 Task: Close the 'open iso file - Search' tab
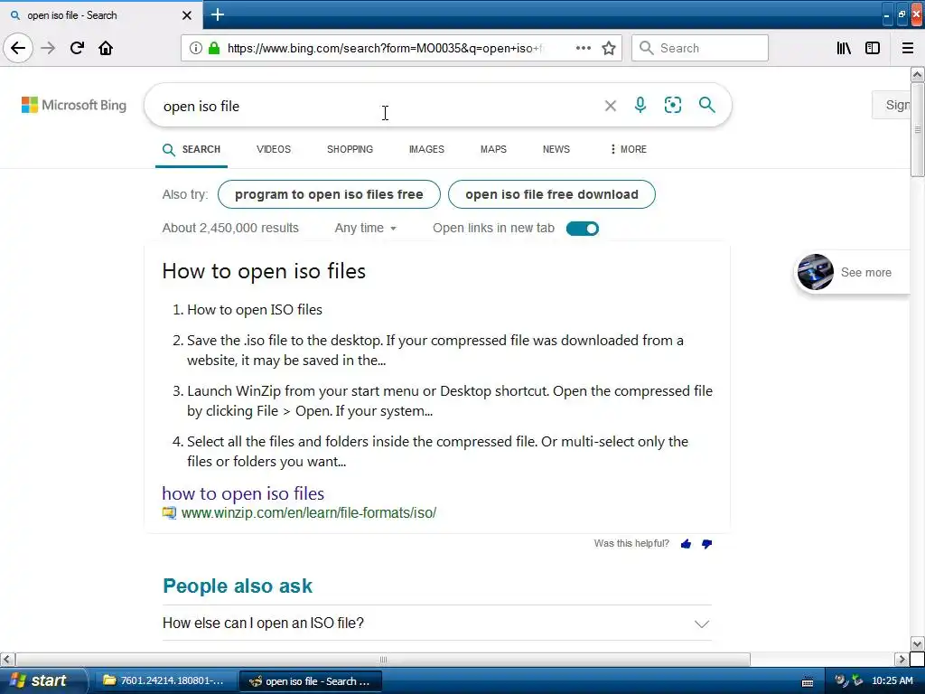tap(186, 15)
